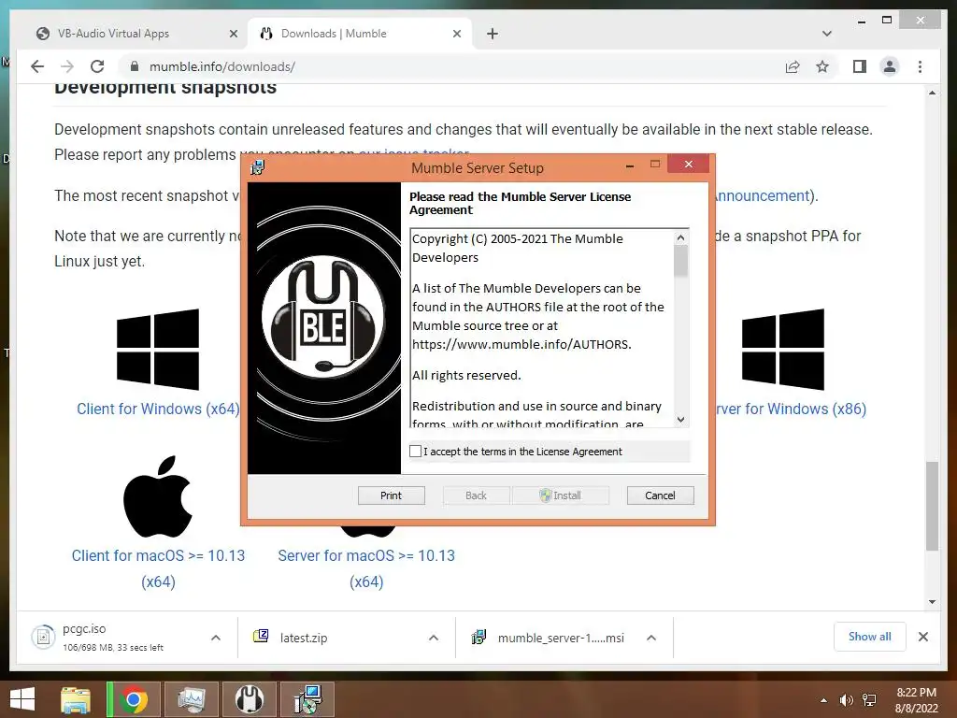
Task: Open the mumble_server-1....msi download item
Action: click(x=561, y=638)
